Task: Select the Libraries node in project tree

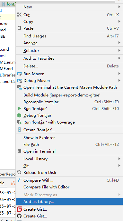Action: tap(8, 75)
